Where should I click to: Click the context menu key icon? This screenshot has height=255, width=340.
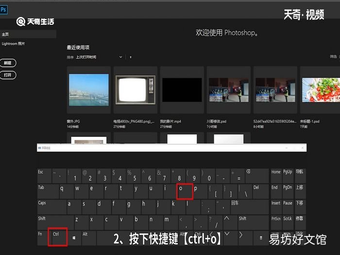tap(261, 238)
